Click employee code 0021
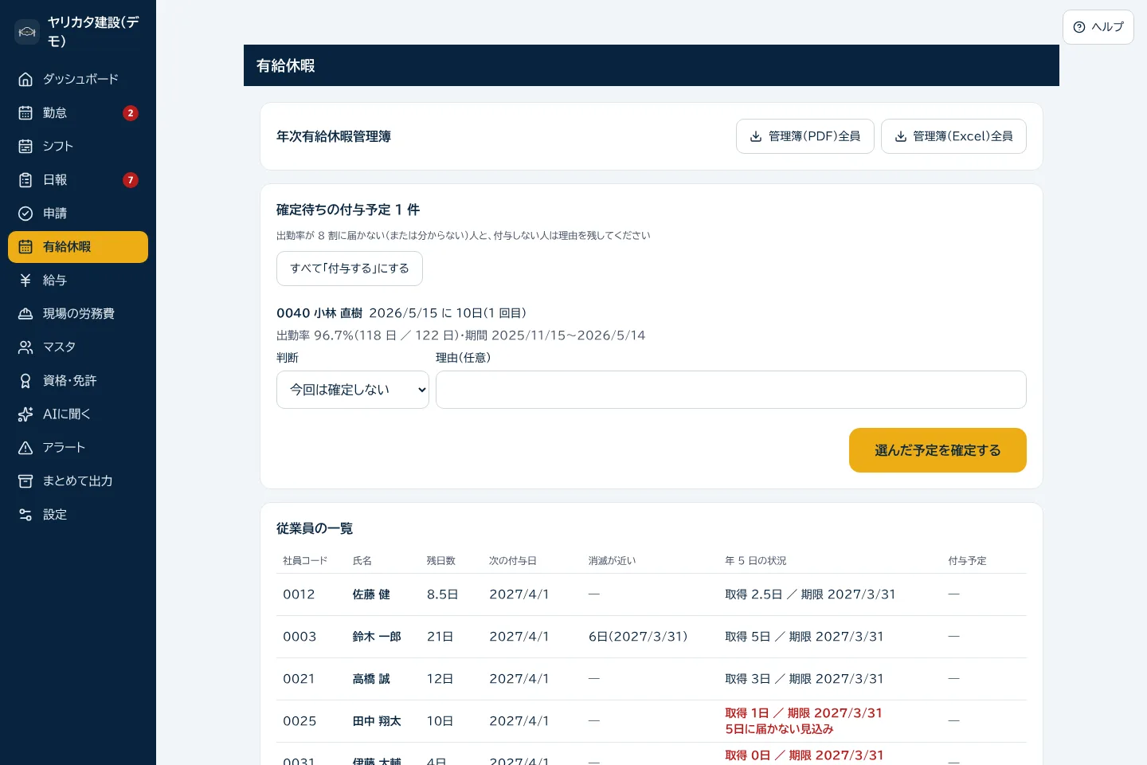This screenshot has width=1147, height=765. point(299,679)
